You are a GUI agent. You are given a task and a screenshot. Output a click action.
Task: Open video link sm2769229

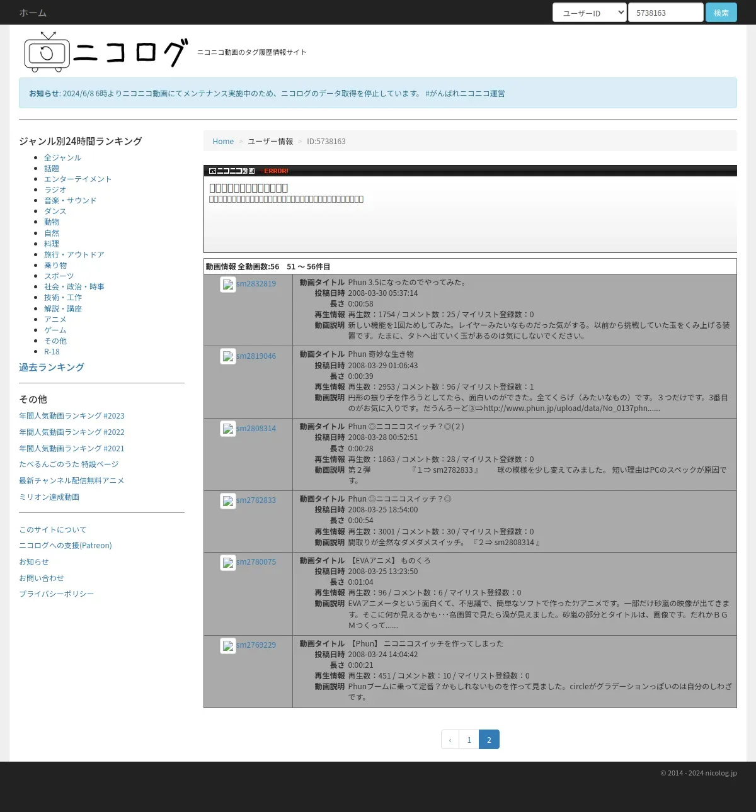pyautogui.click(x=256, y=645)
